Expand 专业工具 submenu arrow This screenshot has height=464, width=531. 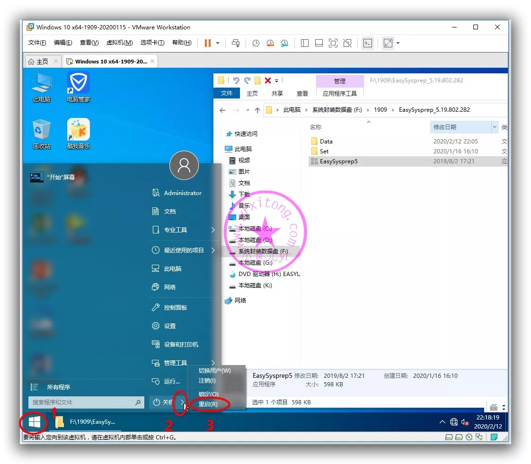coord(213,230)
